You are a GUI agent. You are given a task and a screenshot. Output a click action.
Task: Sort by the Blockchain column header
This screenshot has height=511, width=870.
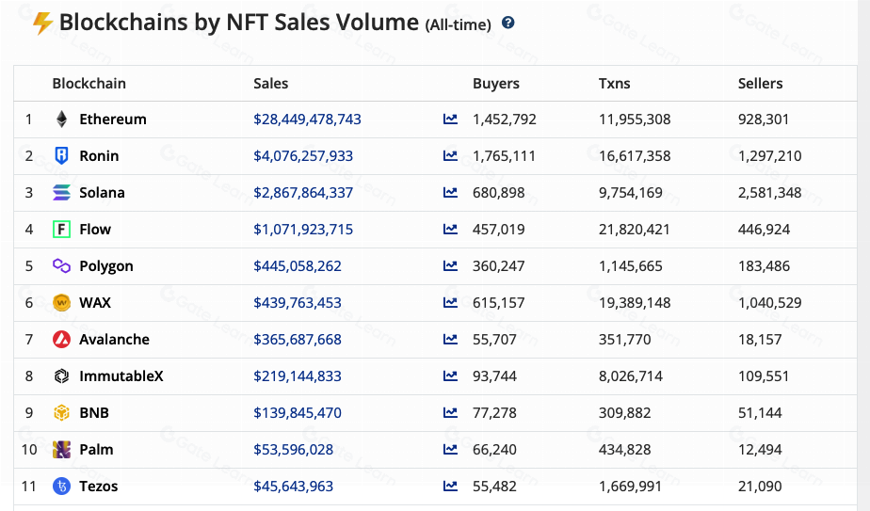click(x=89, y=83)
